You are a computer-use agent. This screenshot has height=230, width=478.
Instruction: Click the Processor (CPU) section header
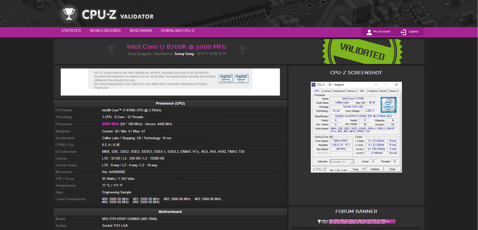170,103
